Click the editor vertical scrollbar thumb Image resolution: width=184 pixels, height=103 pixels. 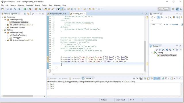tap(145, 56)
